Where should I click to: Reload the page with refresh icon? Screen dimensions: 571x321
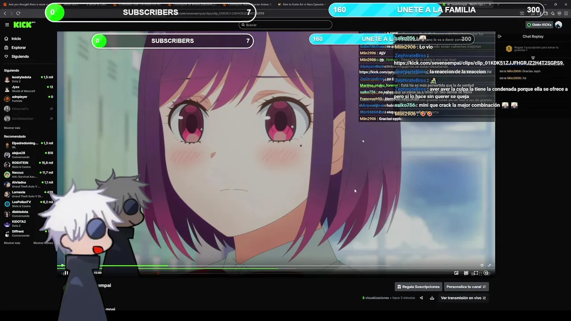[18, 13]
